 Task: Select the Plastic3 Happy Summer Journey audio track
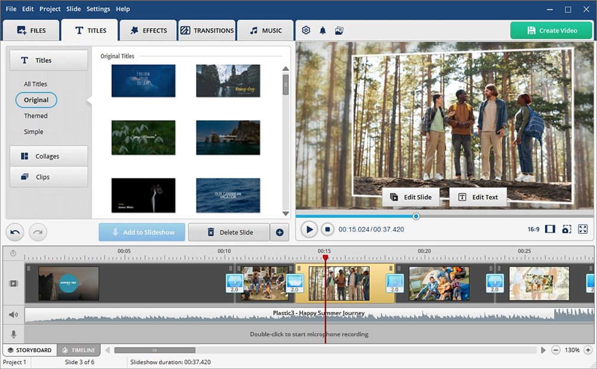[x=309, y=315]
